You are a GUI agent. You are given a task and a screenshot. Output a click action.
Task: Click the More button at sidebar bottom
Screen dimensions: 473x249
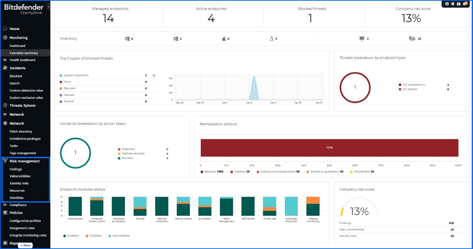[x=26, y=245]
